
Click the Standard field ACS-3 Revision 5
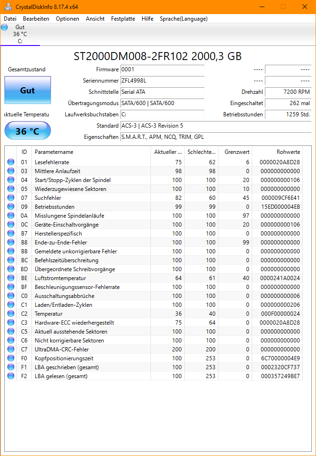(x=216, y=126)
